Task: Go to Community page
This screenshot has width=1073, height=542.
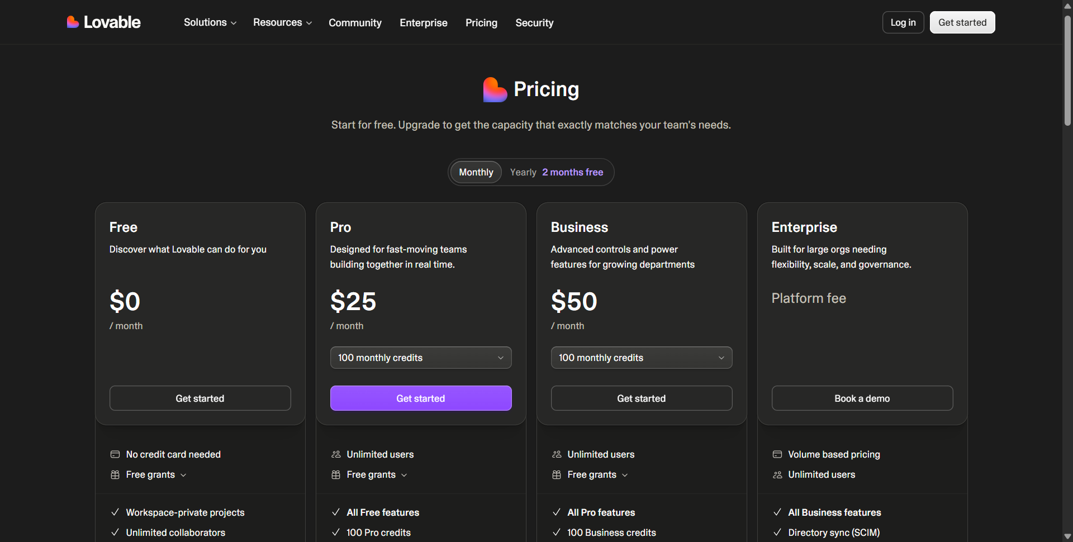Action: [355, 22]
